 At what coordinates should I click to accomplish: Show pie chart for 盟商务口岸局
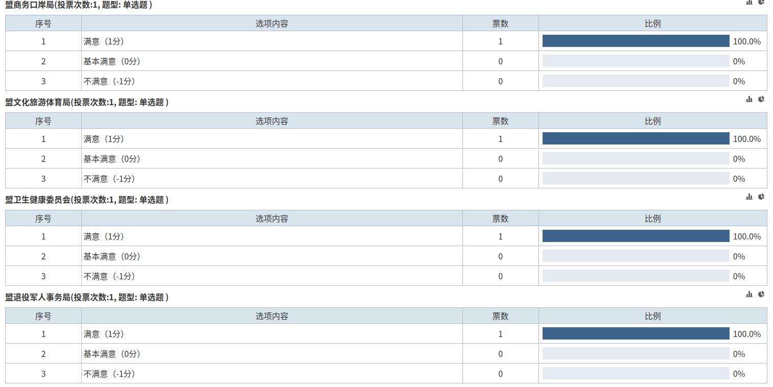[x=761, y=2]
